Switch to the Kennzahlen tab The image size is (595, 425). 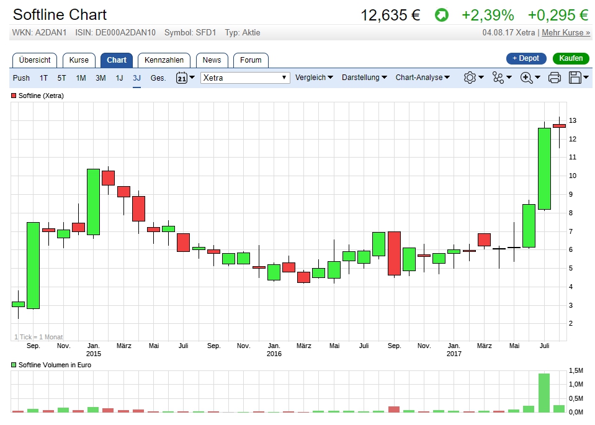pos(164,60)
